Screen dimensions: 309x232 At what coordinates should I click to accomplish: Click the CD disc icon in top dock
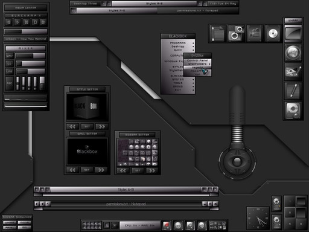(x=273, y=33)
